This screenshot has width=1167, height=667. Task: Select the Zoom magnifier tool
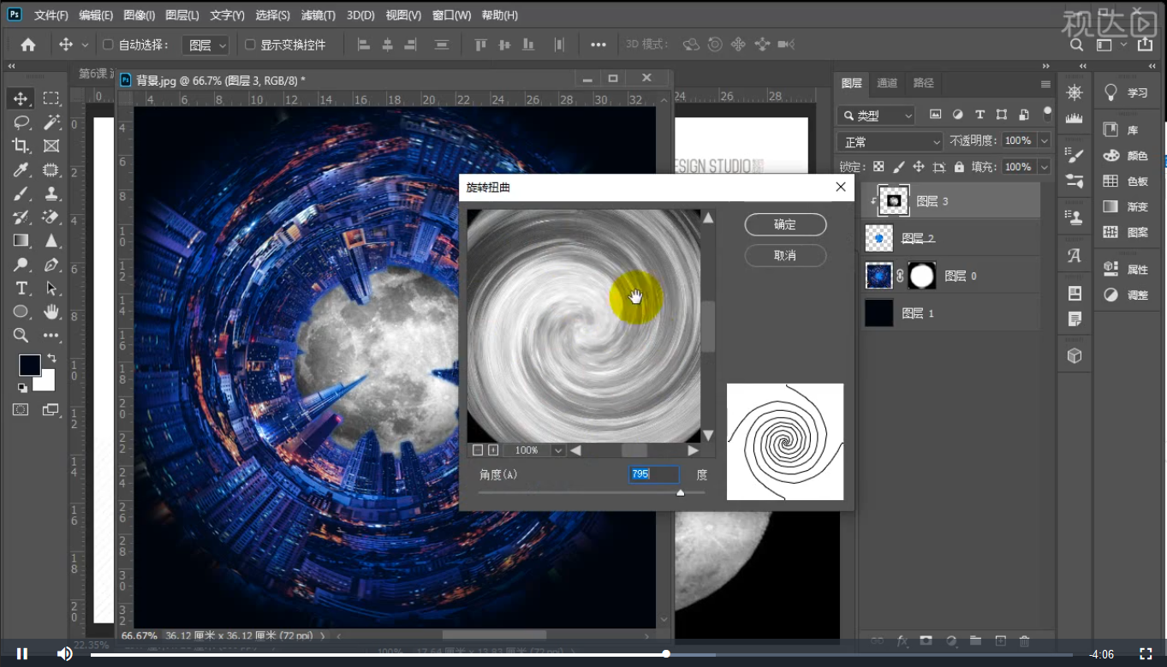[21, 336]
